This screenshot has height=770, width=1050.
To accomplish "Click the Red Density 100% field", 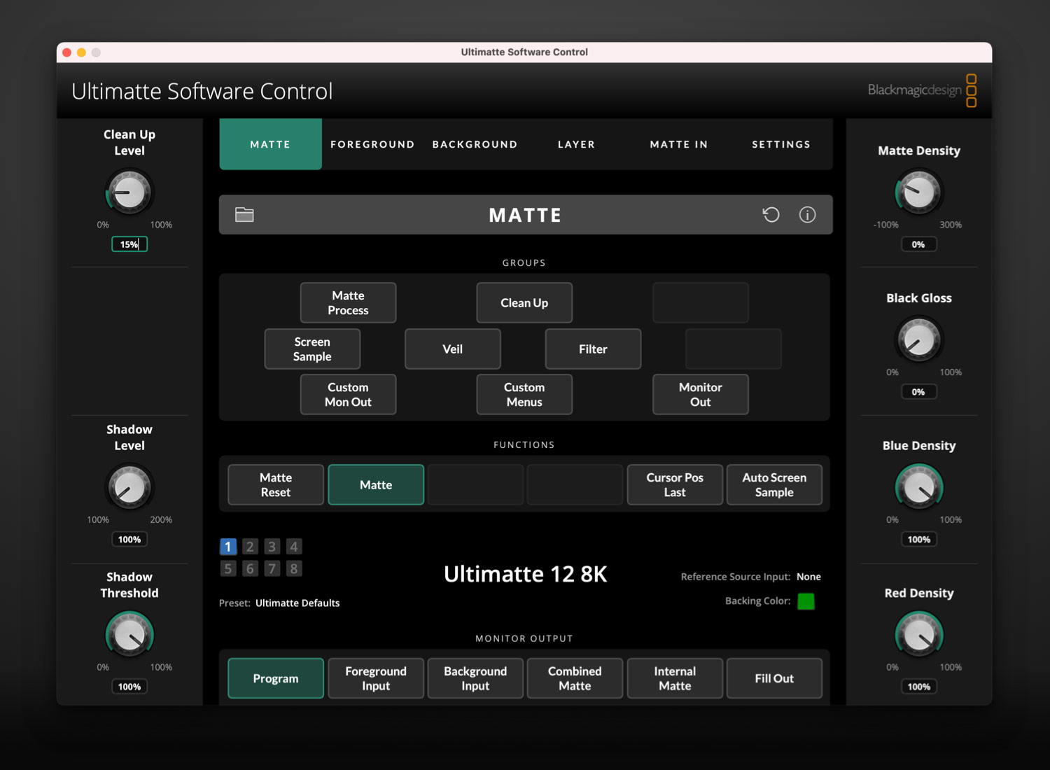I will 919,687.
